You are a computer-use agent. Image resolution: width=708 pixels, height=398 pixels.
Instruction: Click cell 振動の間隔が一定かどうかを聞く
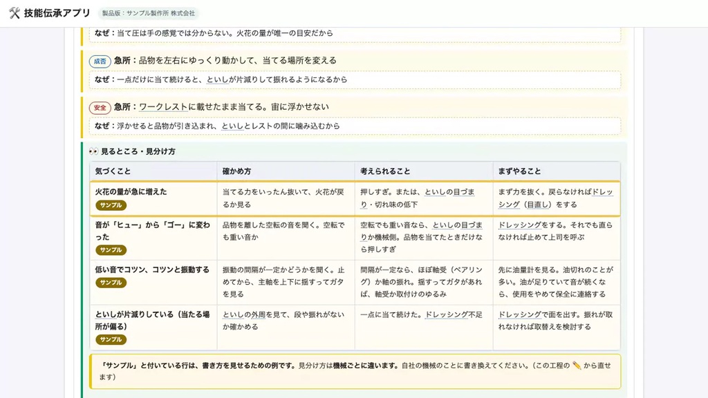pyautogui.click(x=286, y=283)
